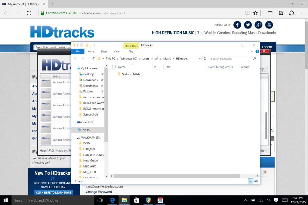Click navigation pane scroll down arrow
The width and height of the screenshot is (308, 205).
(106, 176)
